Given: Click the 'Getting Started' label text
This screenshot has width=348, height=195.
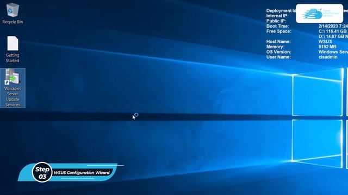Looking at the screenshot, I should coord(13,58).
